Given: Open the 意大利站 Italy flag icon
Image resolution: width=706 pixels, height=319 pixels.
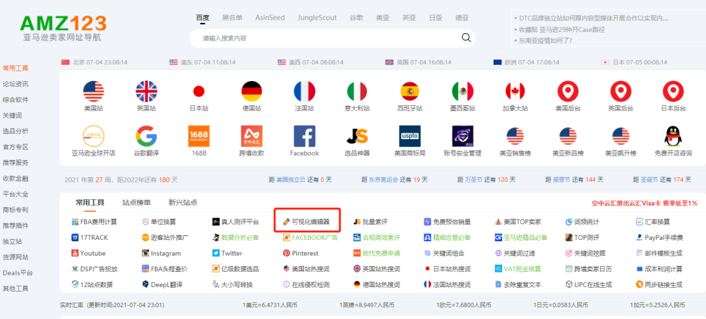Looking at the screenshot, I should pyautogui.click(x=357, y=92).
